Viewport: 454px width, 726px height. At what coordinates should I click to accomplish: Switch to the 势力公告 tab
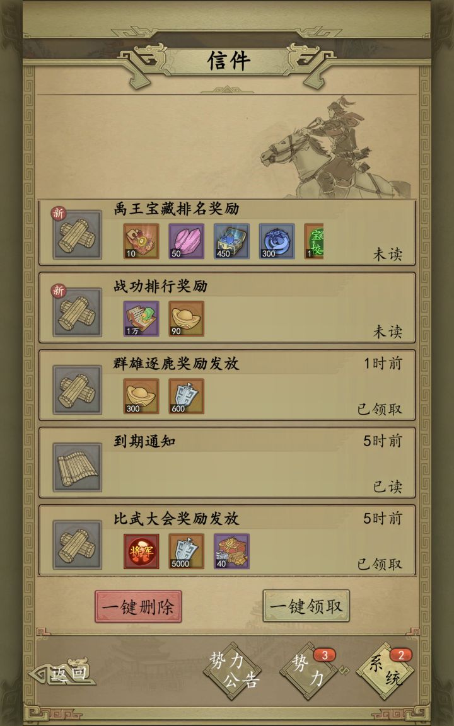pos(233,671)
